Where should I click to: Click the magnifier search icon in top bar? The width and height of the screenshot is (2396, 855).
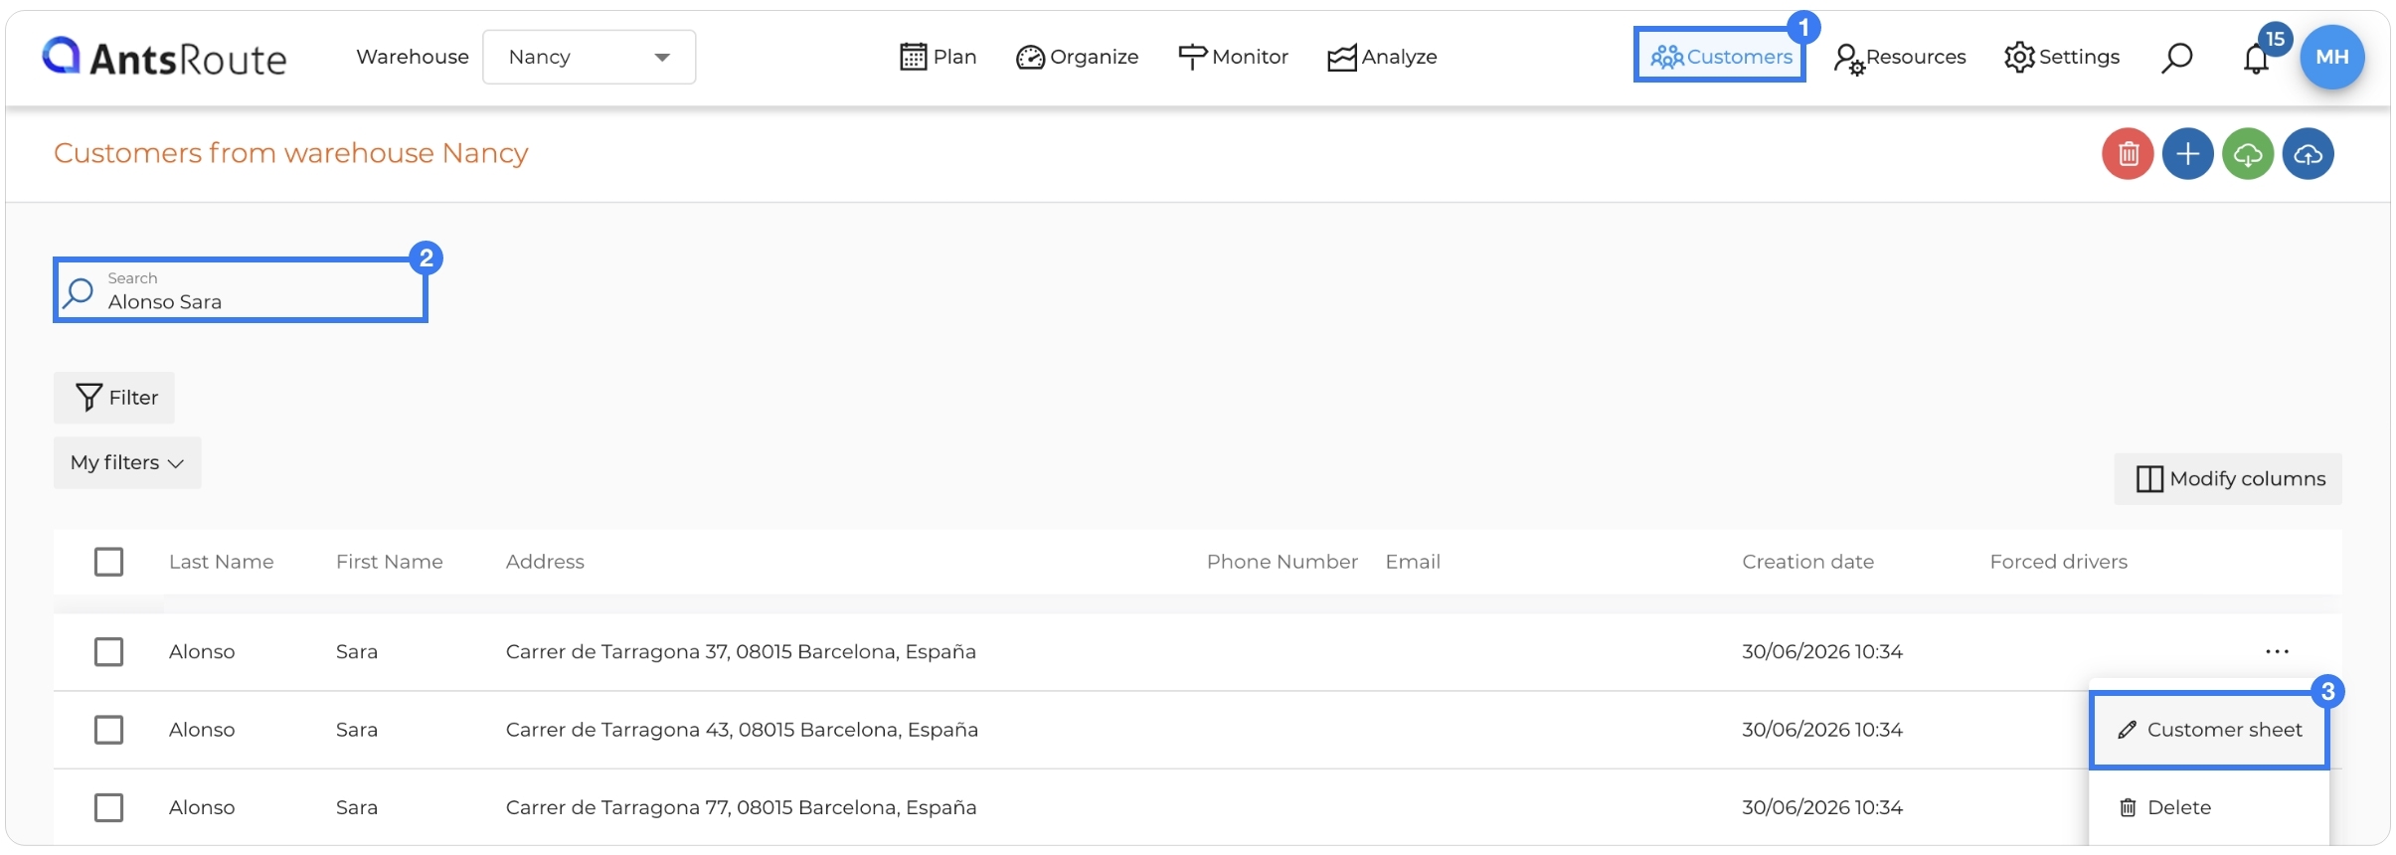point(2176,58)
